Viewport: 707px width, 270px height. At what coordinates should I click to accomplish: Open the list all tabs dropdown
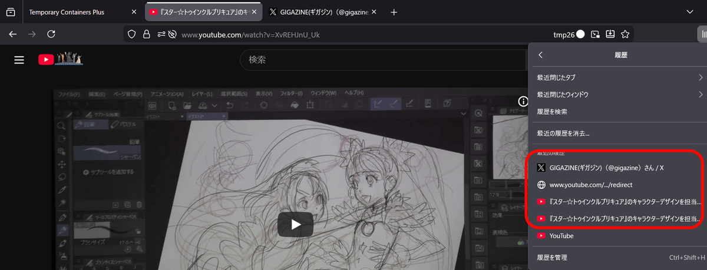coord(690,11)
